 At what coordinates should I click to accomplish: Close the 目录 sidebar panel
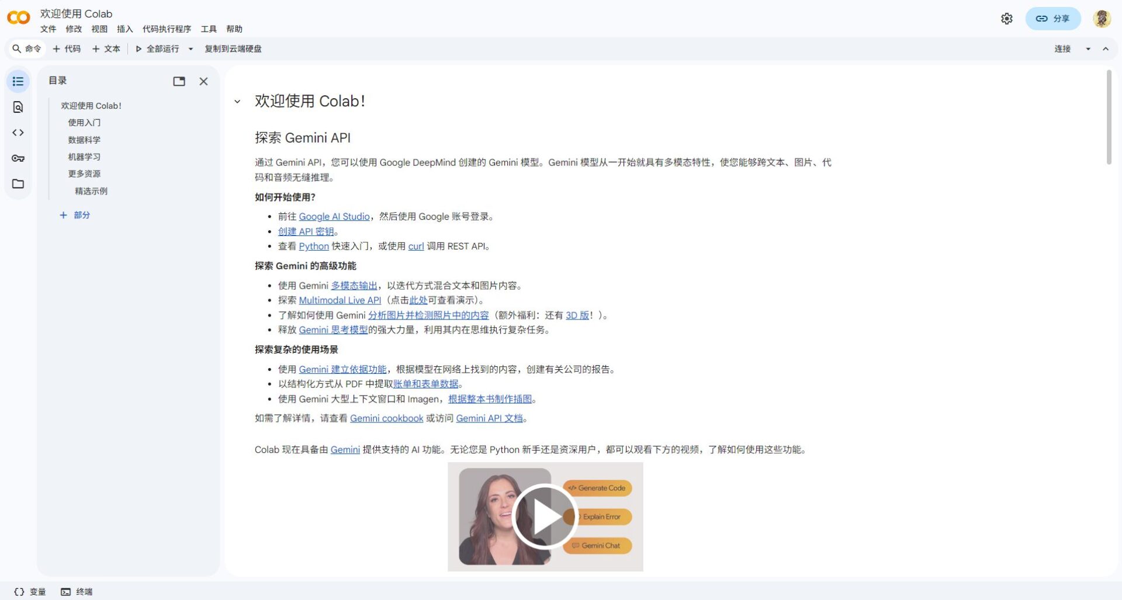point(203,81)
